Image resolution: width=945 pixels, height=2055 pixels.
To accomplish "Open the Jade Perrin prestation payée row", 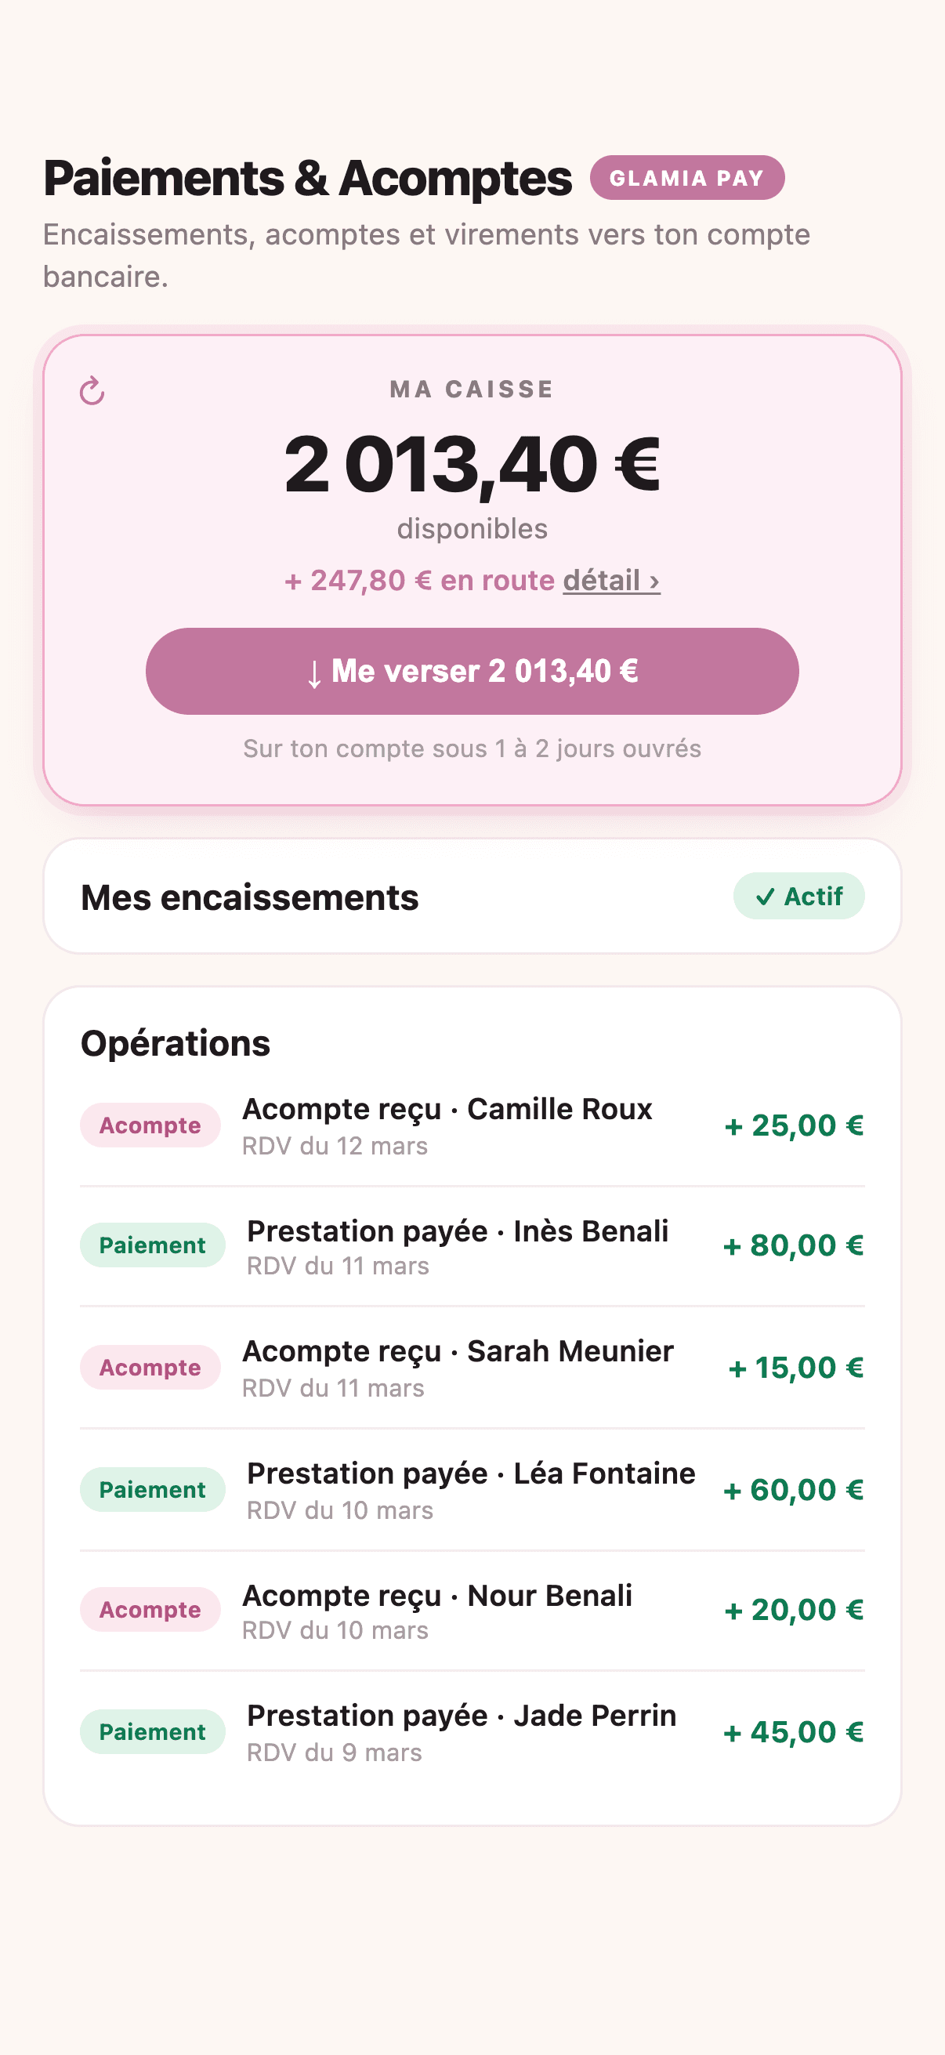I will tap(472, 1732).
